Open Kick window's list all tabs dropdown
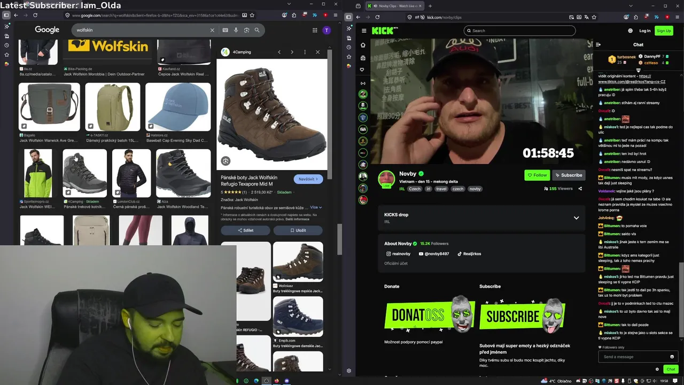Viewport: 684px width, 385px height. click(x=631, y=6)
